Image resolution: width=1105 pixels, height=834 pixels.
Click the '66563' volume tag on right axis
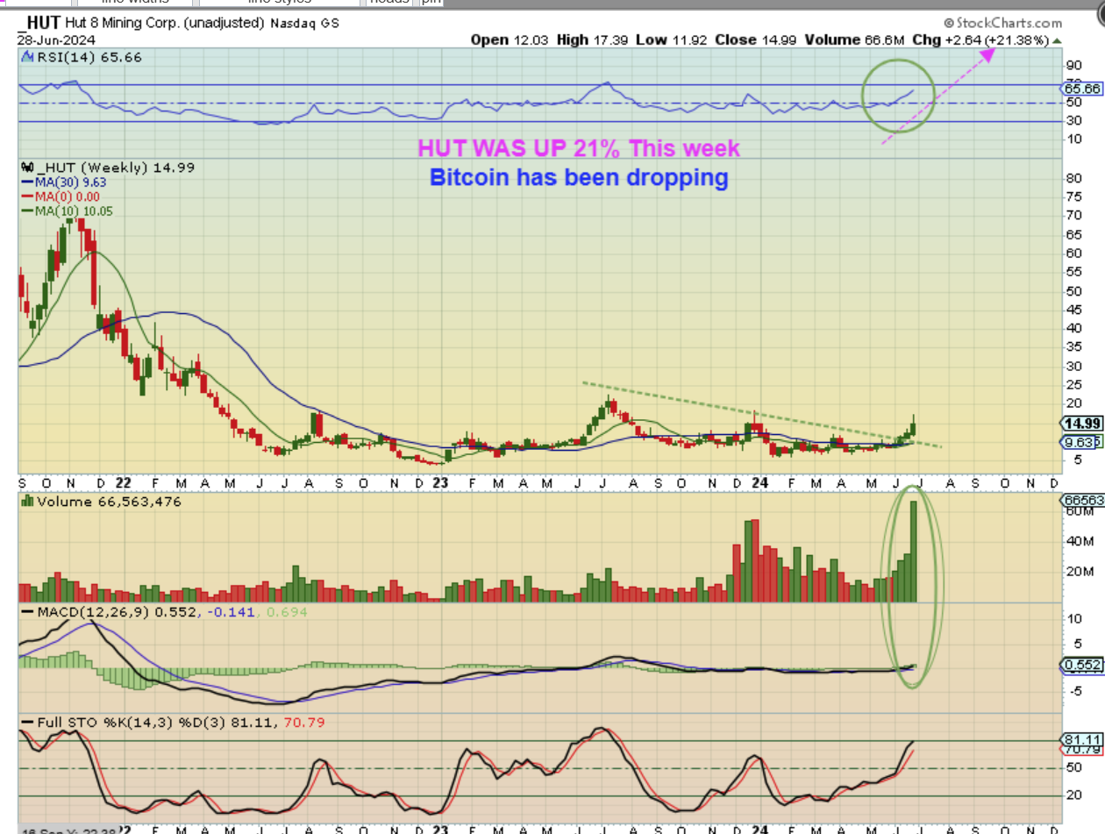point(1082,500)
